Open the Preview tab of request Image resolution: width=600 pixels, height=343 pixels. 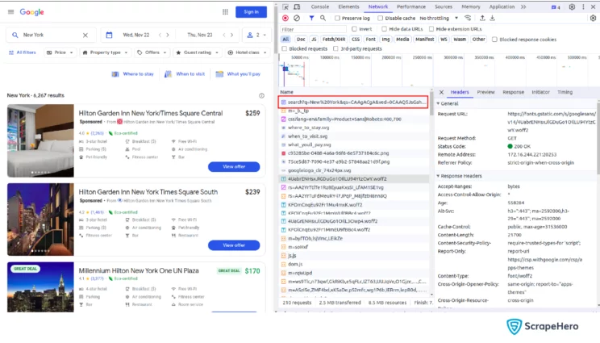point(486,92)
